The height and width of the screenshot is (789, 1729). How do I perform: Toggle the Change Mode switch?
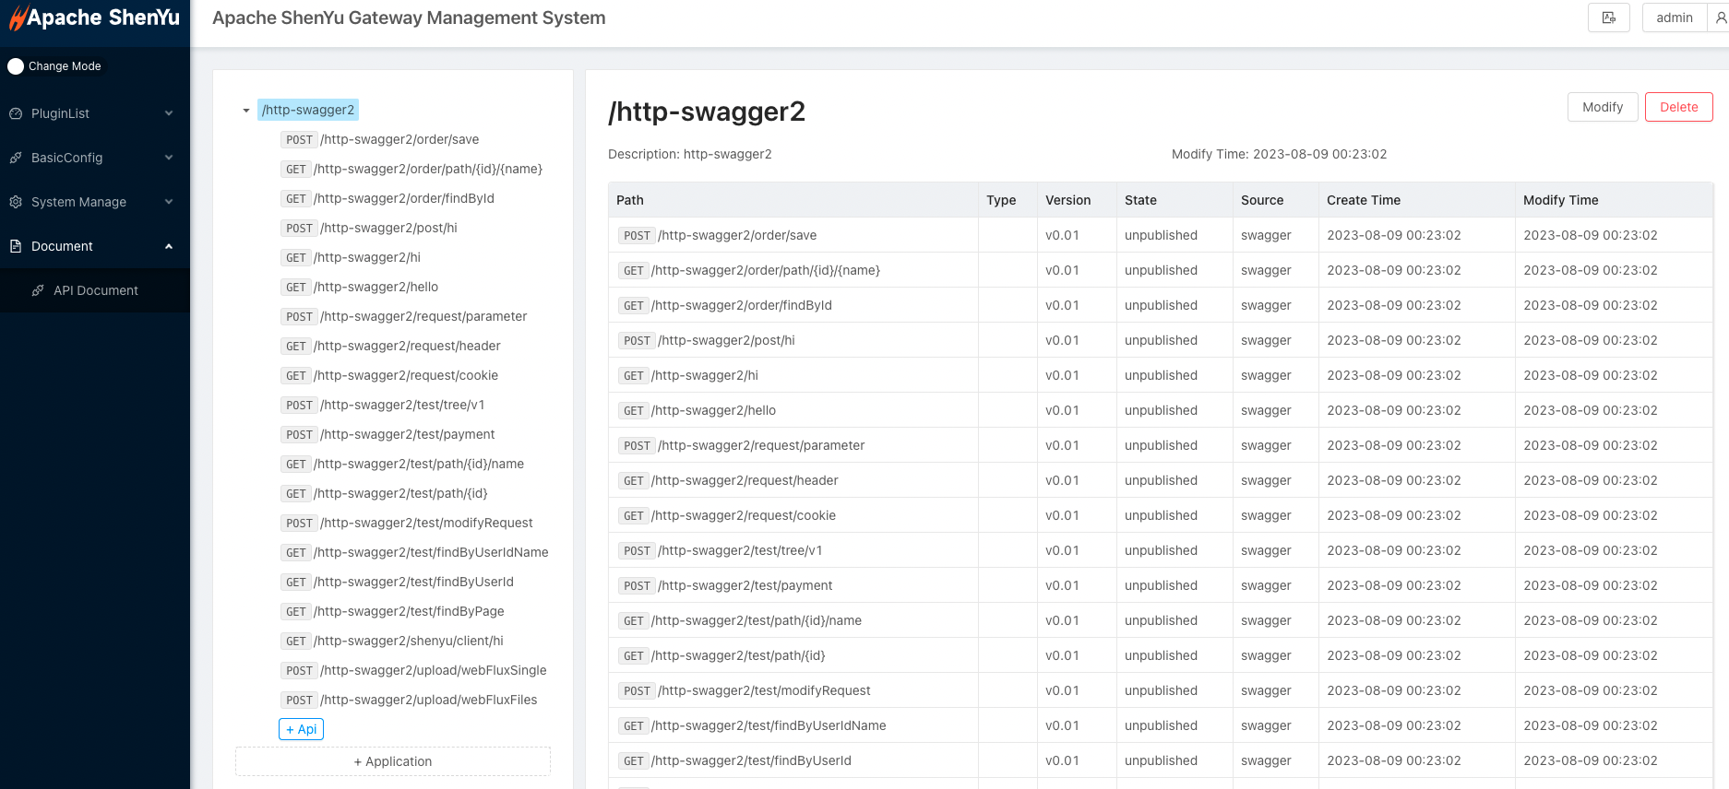point(16,66)
